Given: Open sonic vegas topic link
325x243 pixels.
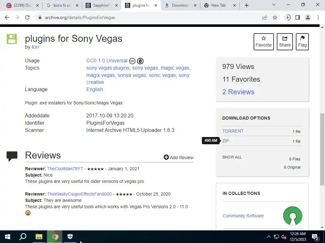Looking at the screenshot, I should [x=162, y=75].
